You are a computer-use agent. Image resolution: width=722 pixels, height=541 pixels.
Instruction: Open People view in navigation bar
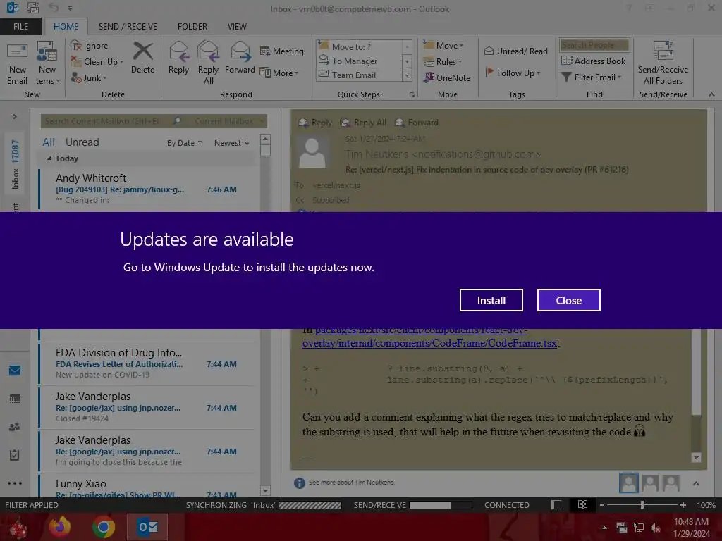click(x=15, y=427)
